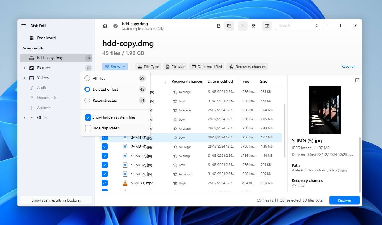Click the S-IMG (5).jpg preview thumbnail

[x=325, y=110]
